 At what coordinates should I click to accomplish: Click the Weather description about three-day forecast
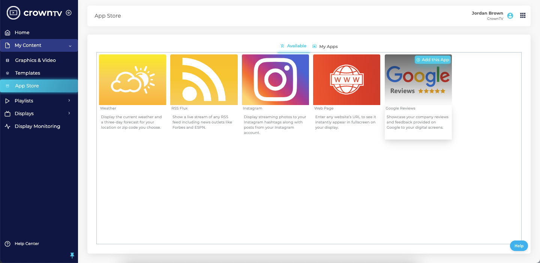coord(132,122)
